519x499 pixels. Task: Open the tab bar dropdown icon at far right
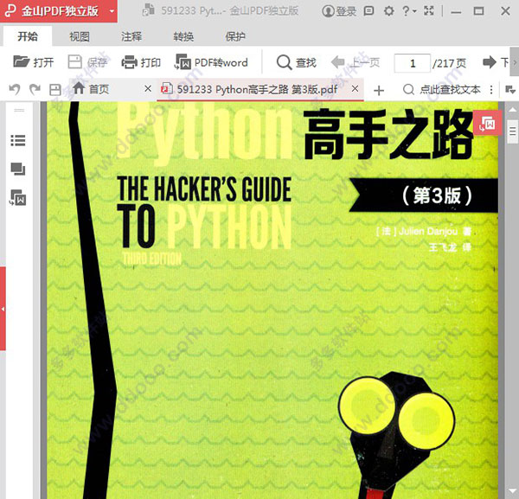(x=510, y=89)
